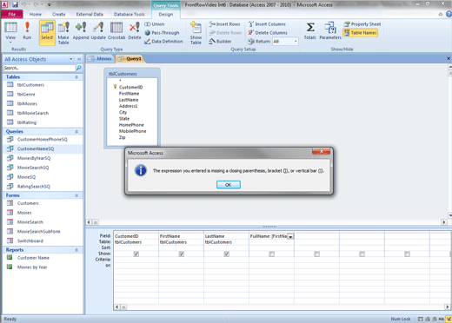Check Show box in seventh grid column
The height and width of the screenshot is (323, 452).
point(407,254)
